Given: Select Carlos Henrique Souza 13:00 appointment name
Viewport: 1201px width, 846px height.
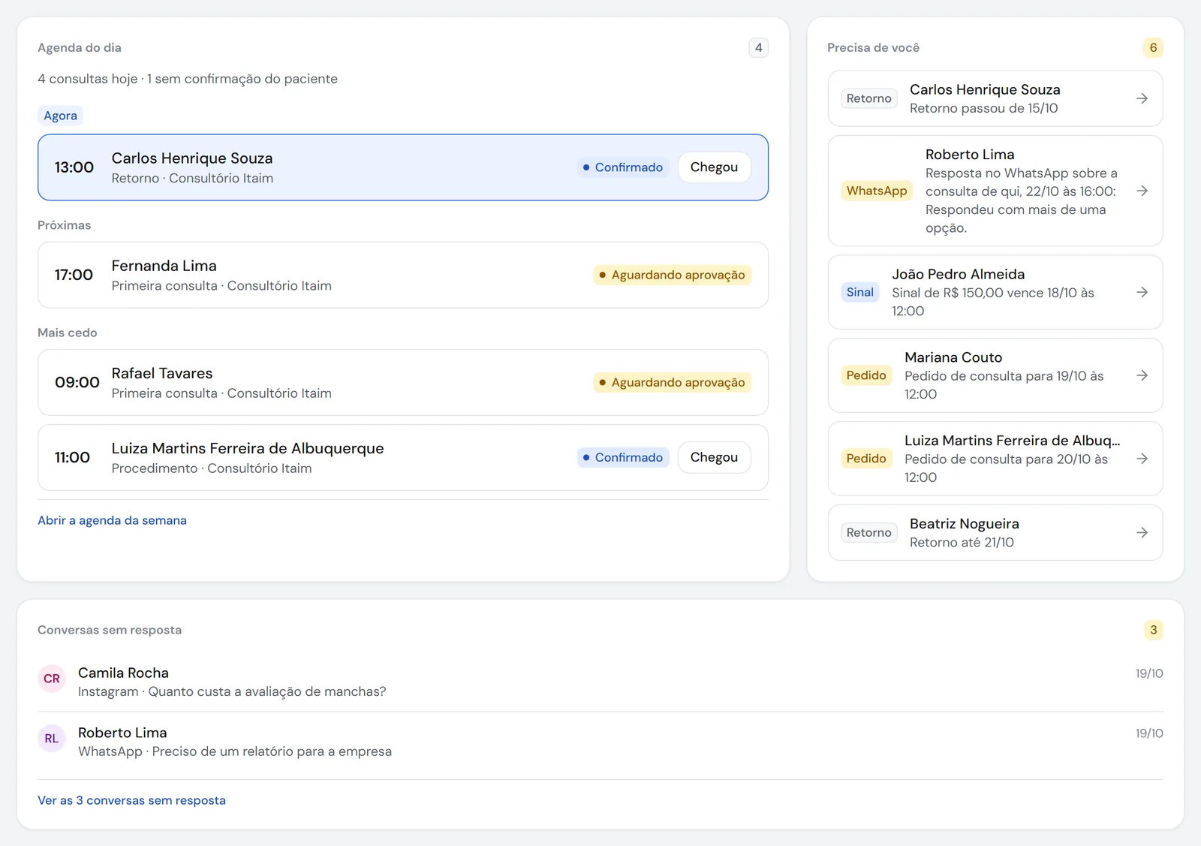Looking at the screenshot, I should click(192, 158).
